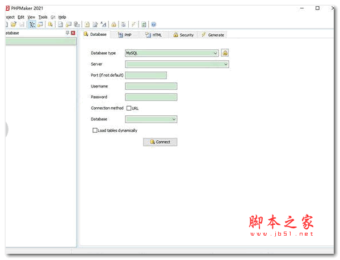Minimize the PHPMaker 2021 window

point(302,8)
